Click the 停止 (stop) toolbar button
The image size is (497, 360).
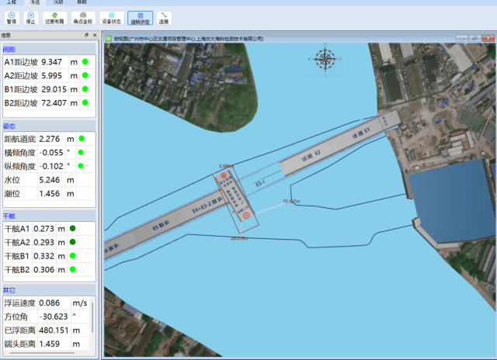pos(30,17)
